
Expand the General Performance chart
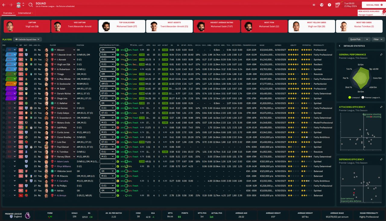pyautogui.click(x=381, y=54)
